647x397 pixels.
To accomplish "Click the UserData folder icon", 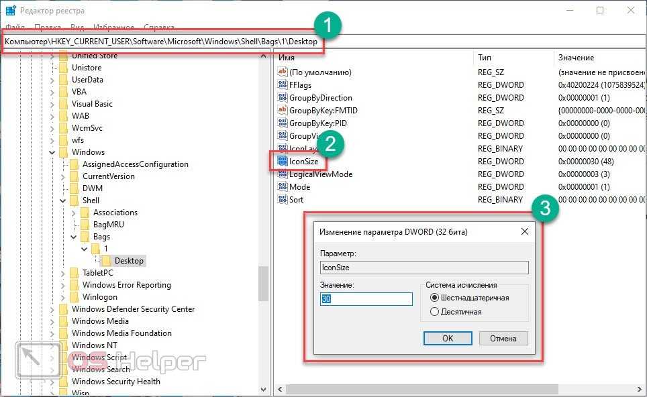I will [64, 80].
